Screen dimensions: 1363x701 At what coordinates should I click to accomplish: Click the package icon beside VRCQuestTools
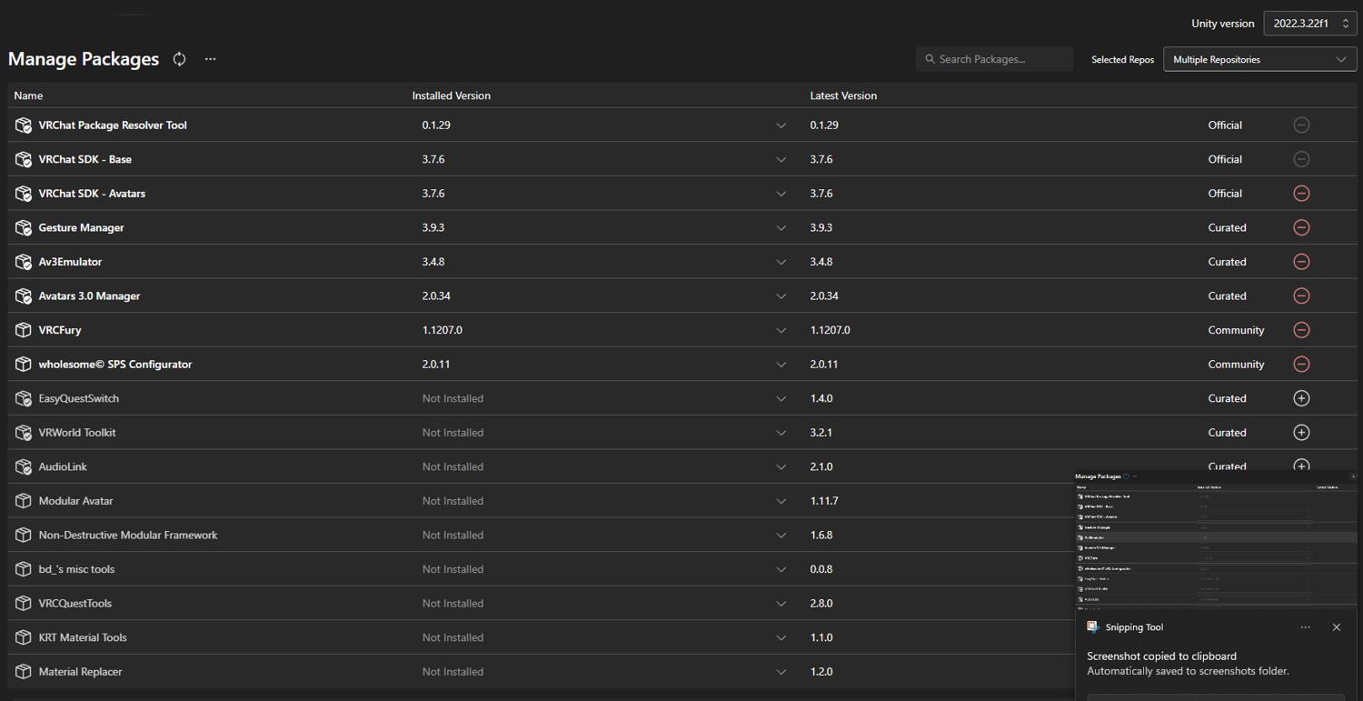24,604
